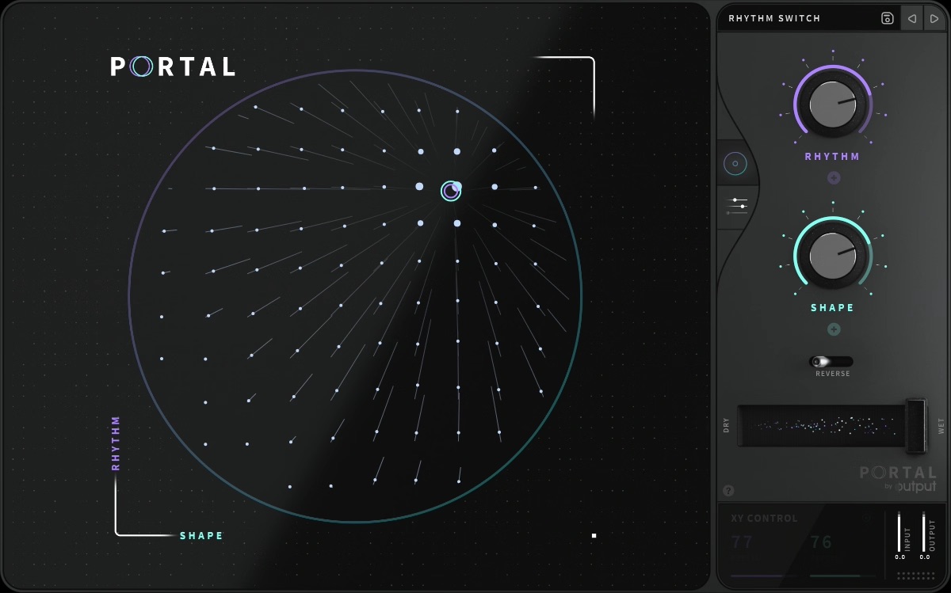Viewport: 951px width, 593px height.
Task: Click the Portal by Output logo
Action: pos(898,479)
